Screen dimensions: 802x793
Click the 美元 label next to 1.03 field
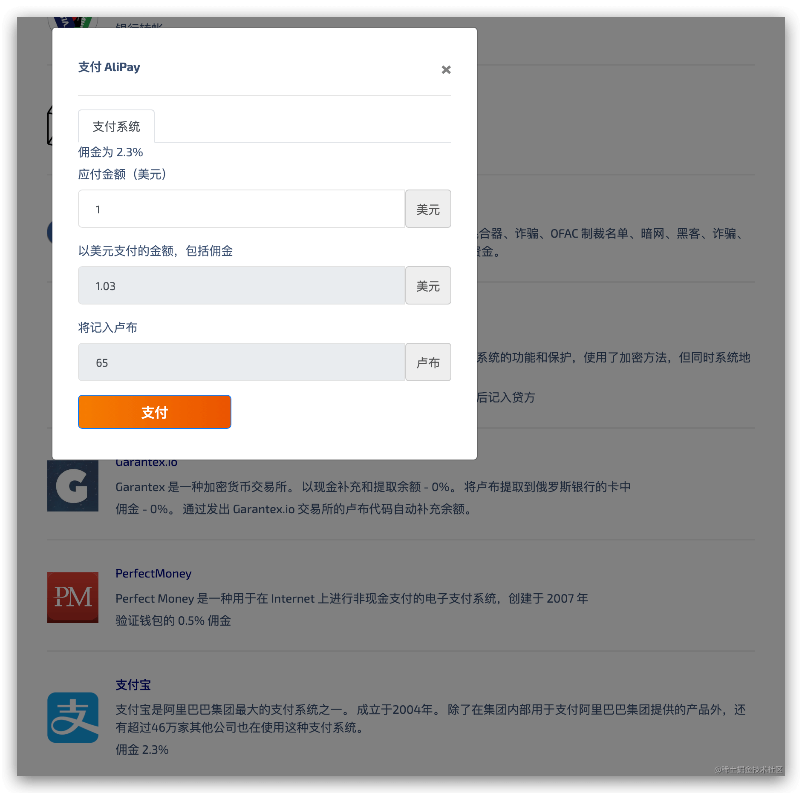click(428, 285)
